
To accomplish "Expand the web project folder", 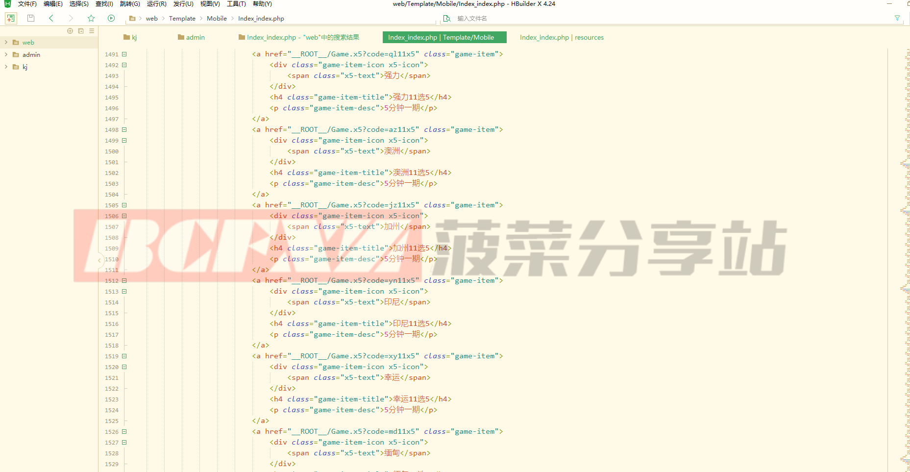I will coord(6,42).
